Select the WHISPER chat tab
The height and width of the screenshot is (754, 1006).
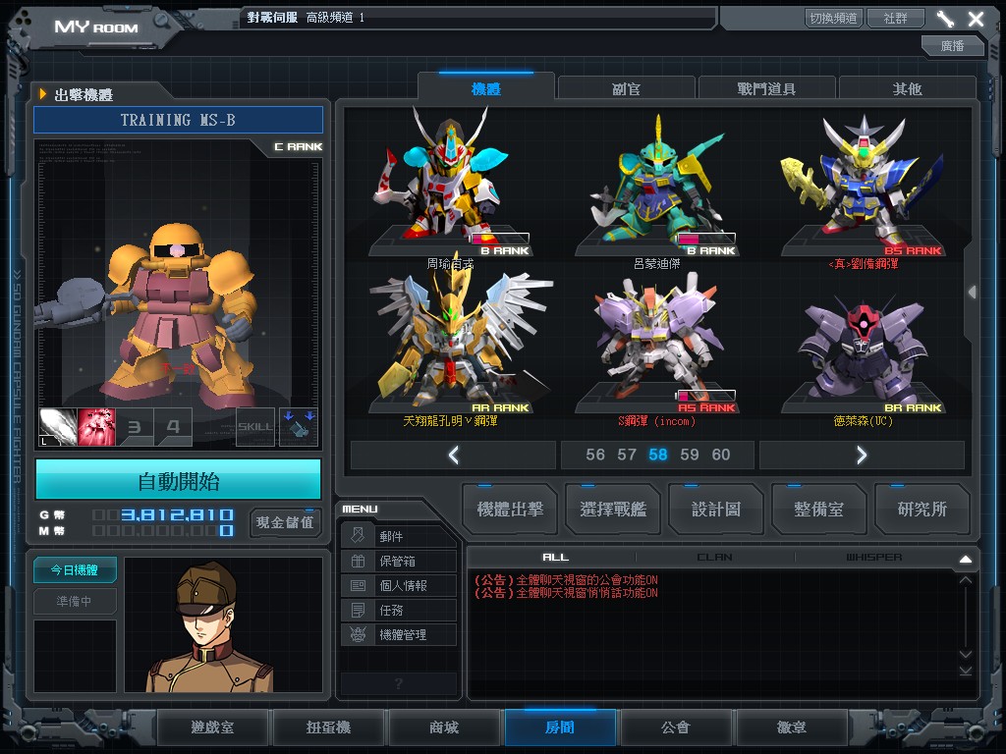point(873,558)
